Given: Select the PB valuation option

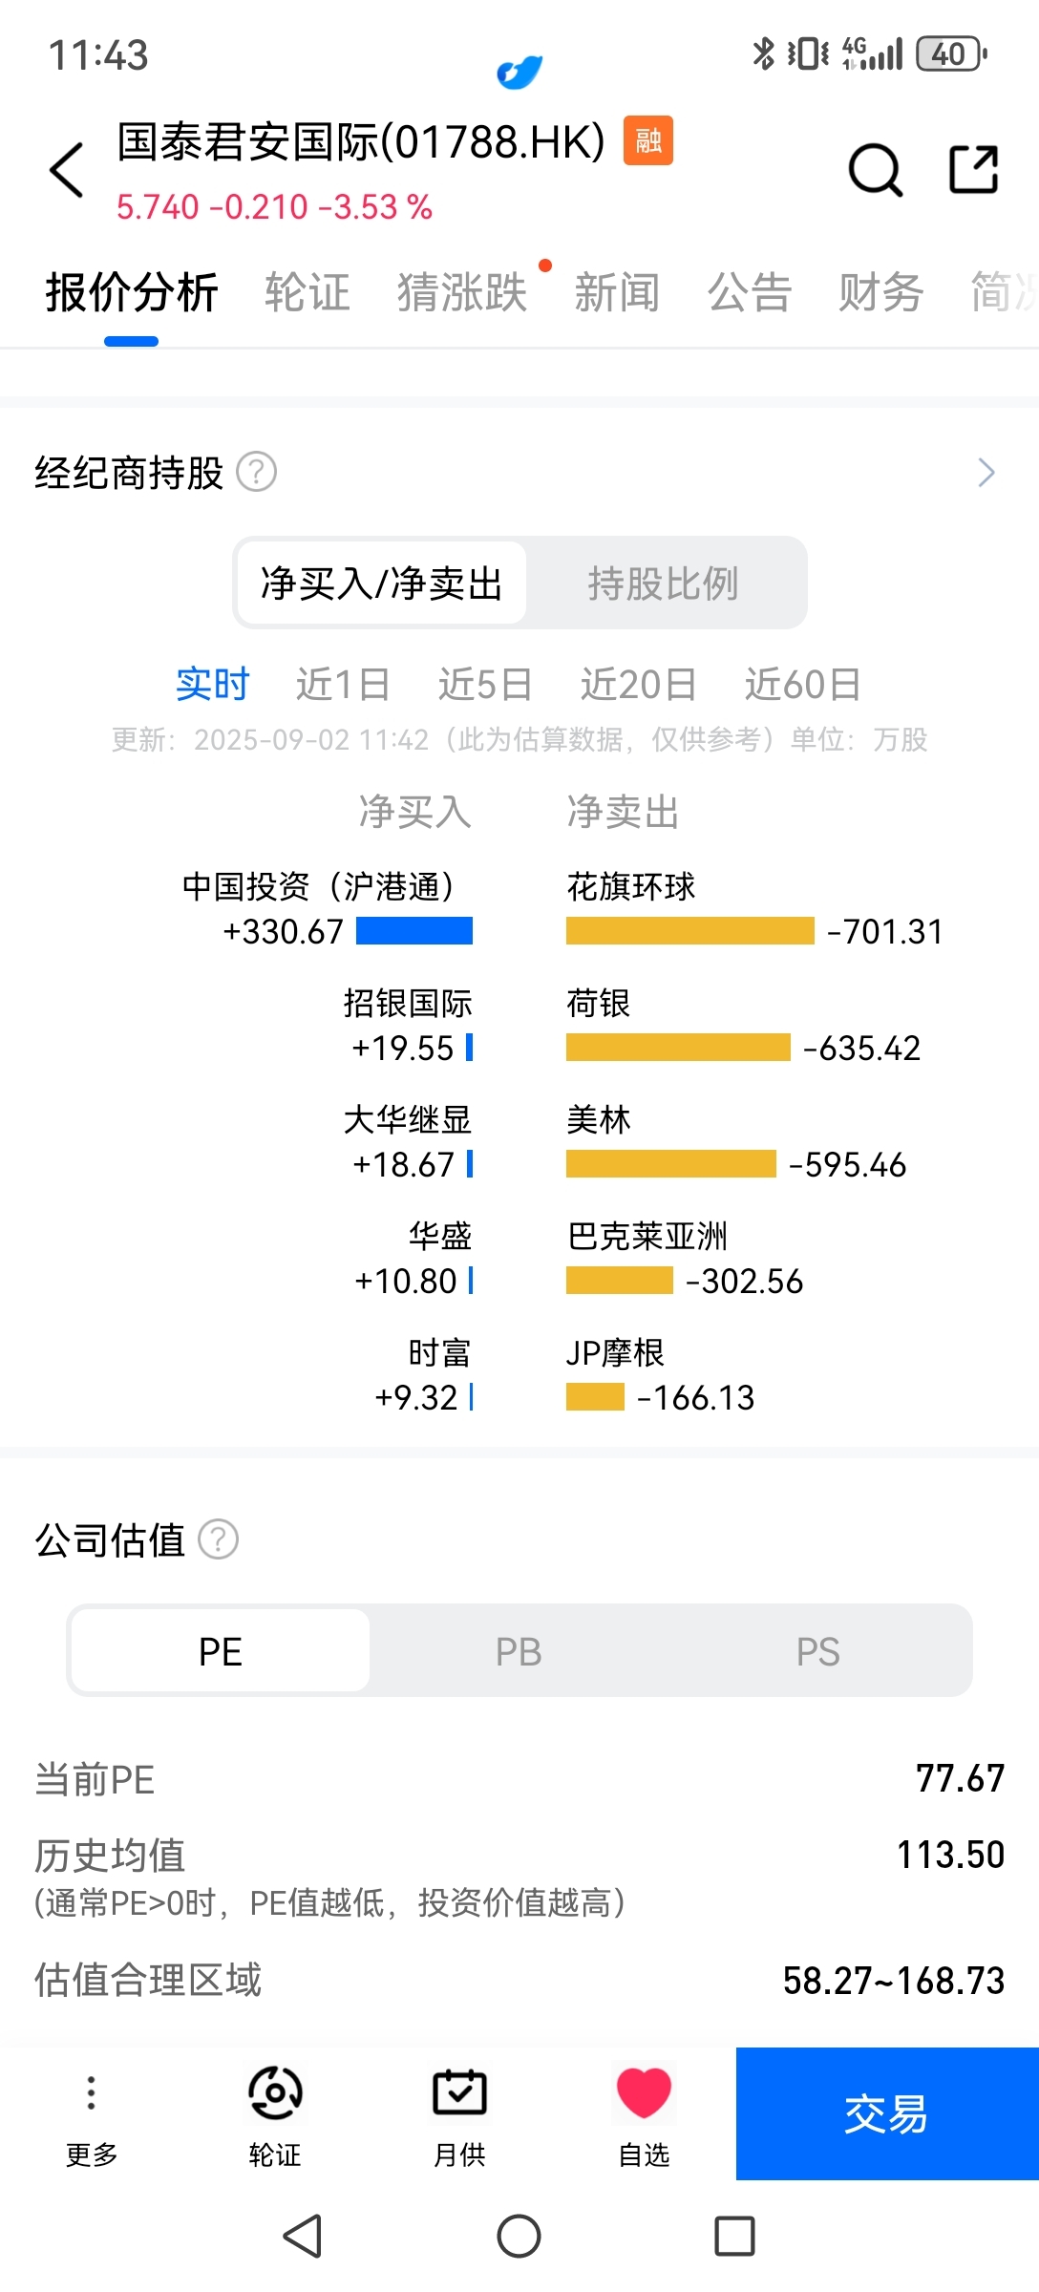Looking at the screenshot, I should 519,1651.
